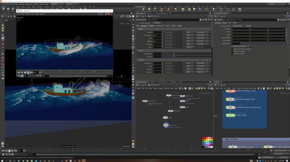Open Windows taskbar search

[6, 161]
